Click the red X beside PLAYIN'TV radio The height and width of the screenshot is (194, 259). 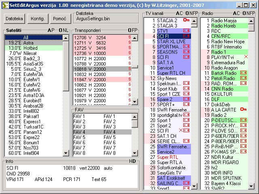point(246,57)
